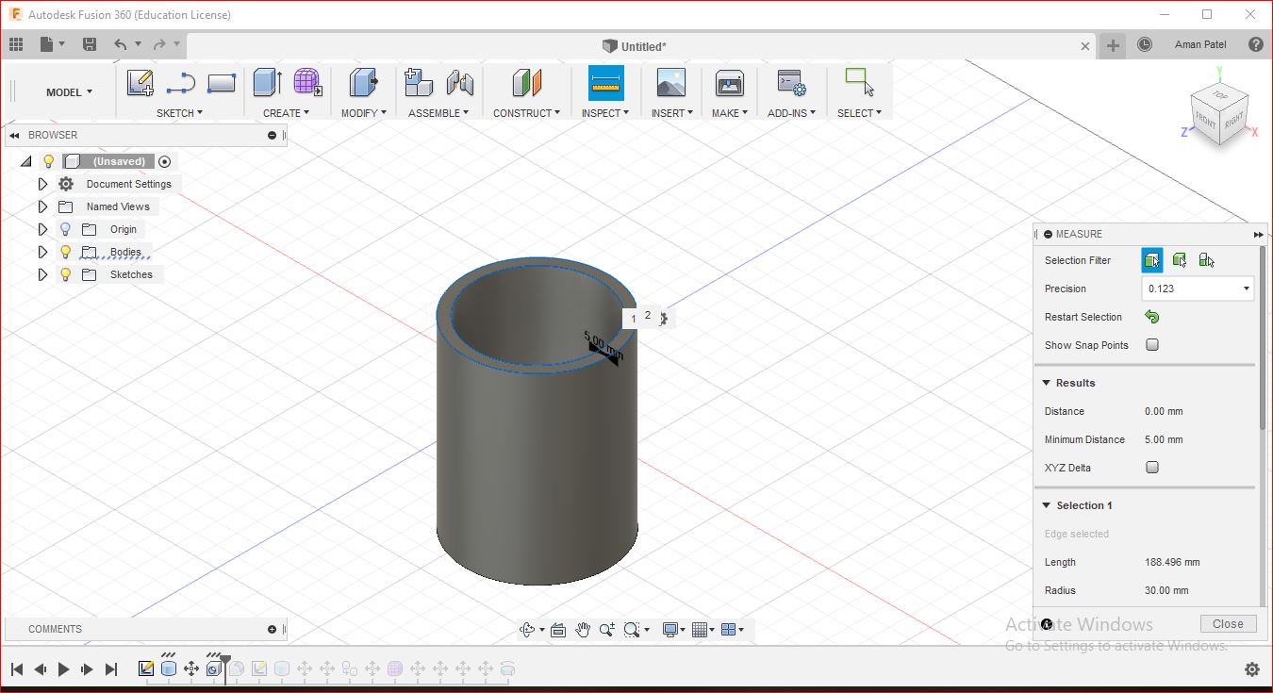
Task: Toggle visibility bulb for Bodies
Action: (65, 252)
